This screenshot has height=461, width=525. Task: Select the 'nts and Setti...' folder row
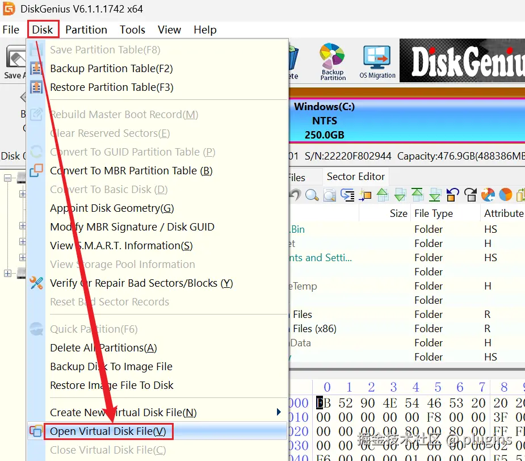[407, 258]
